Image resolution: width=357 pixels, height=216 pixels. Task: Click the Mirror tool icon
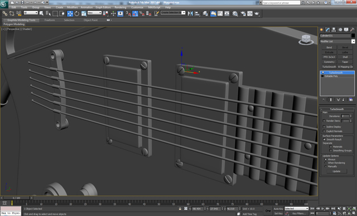190,13
